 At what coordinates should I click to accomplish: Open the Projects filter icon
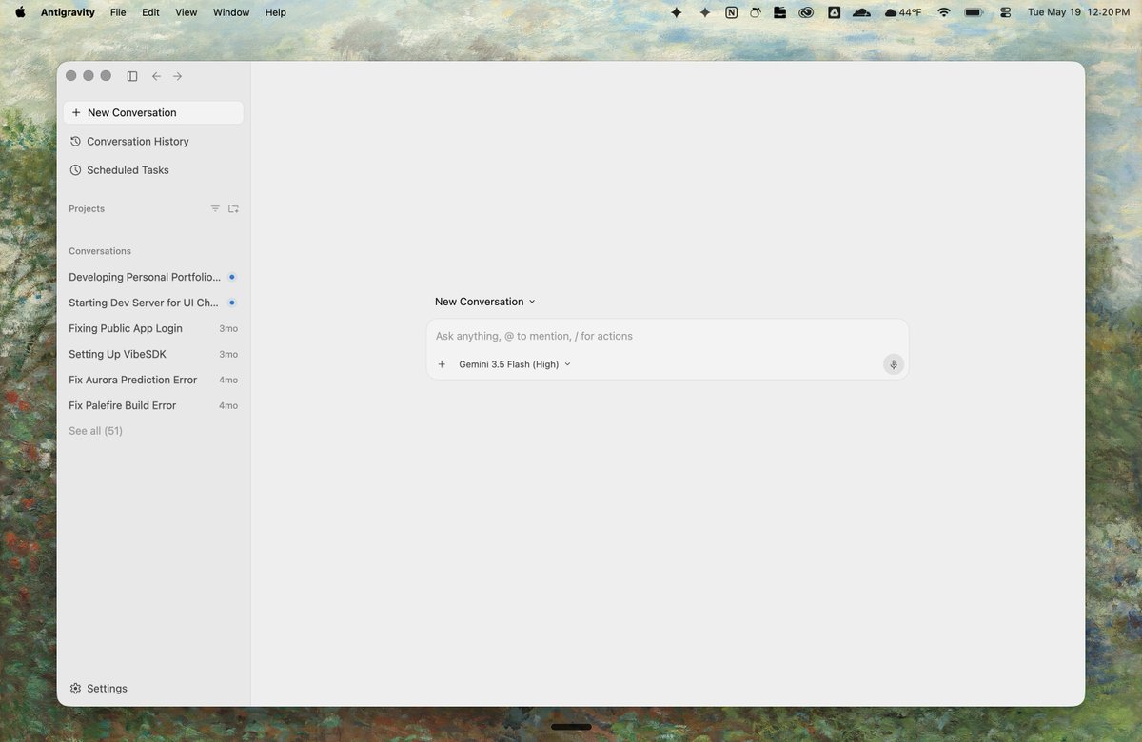[x=215, y=208]
